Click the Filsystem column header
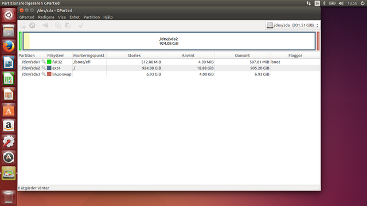367x206 pixels. pos(60,56)
